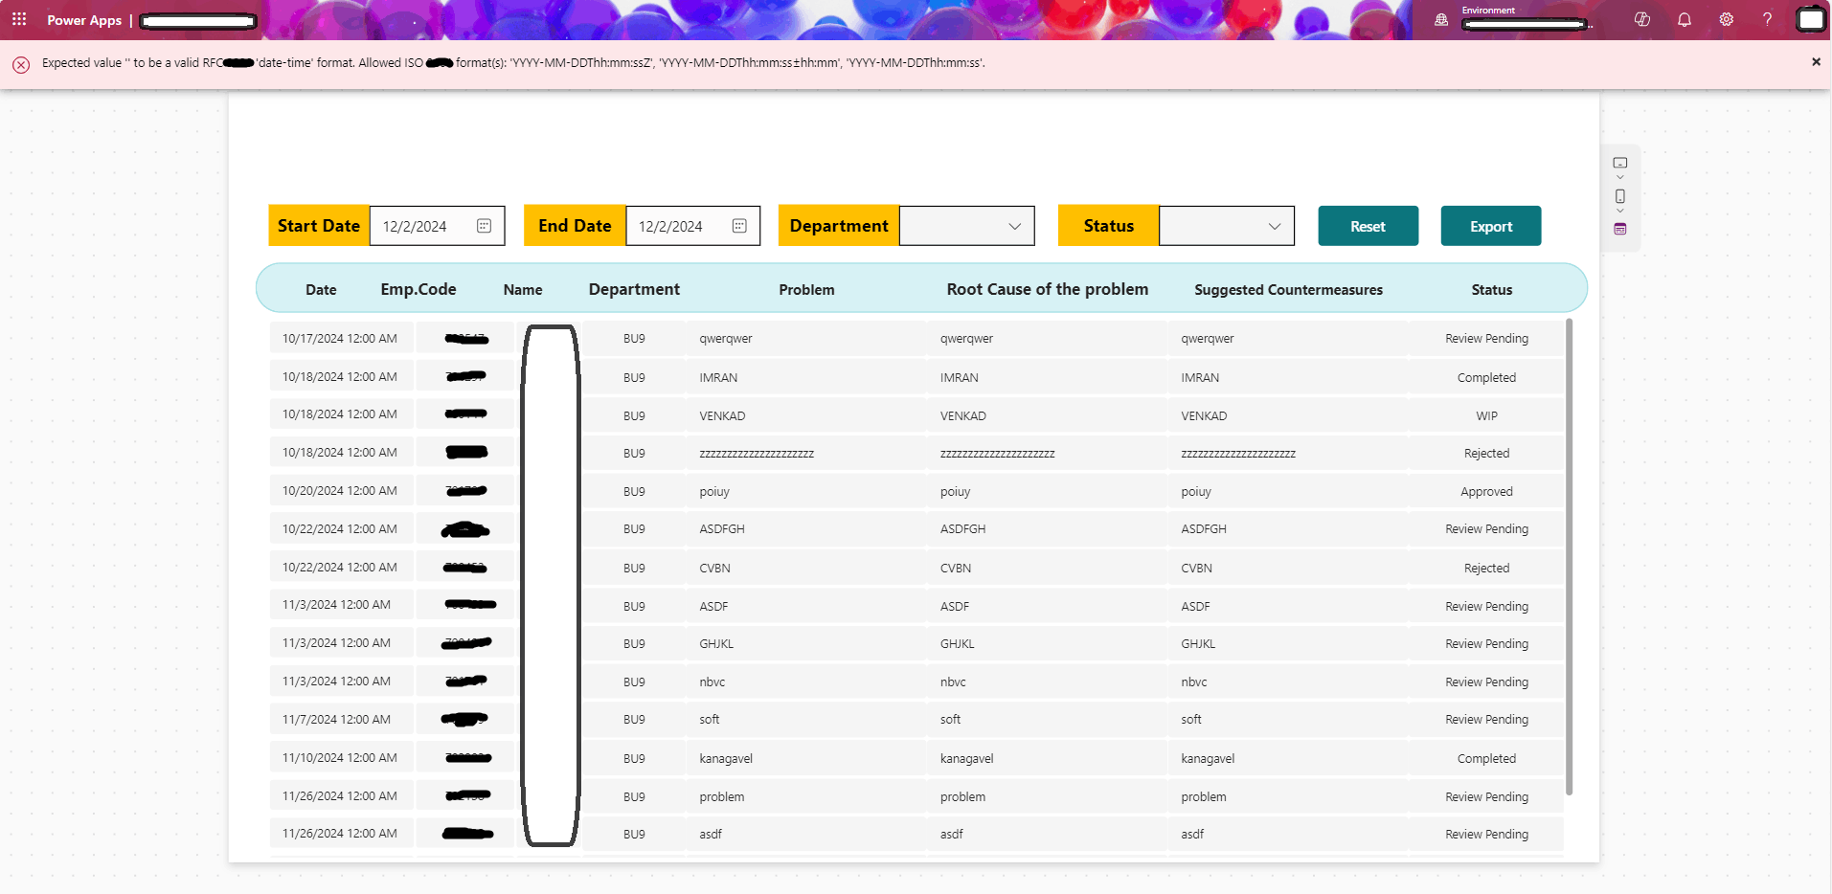Click Review Pending in the asdf row
Viewport: 1832px width, 894px height.
point(1486,834)
